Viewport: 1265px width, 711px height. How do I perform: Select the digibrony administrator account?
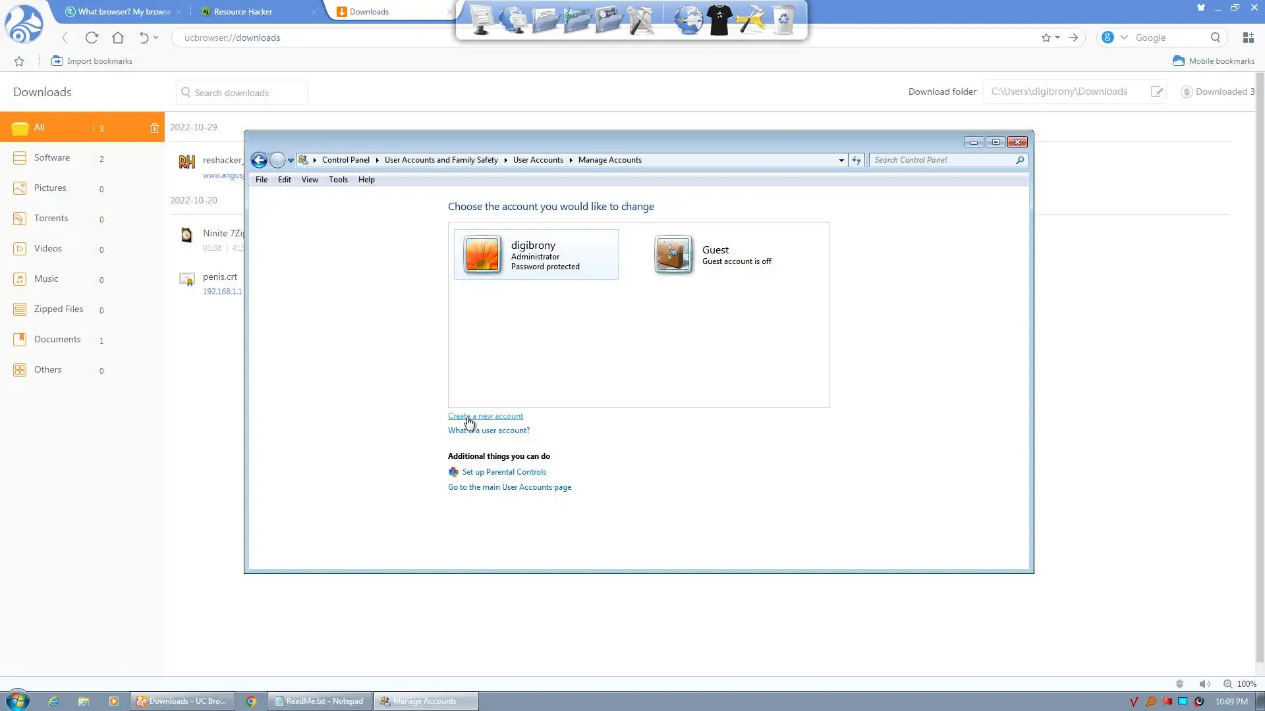pyautogui.click(x=536, y=255)
